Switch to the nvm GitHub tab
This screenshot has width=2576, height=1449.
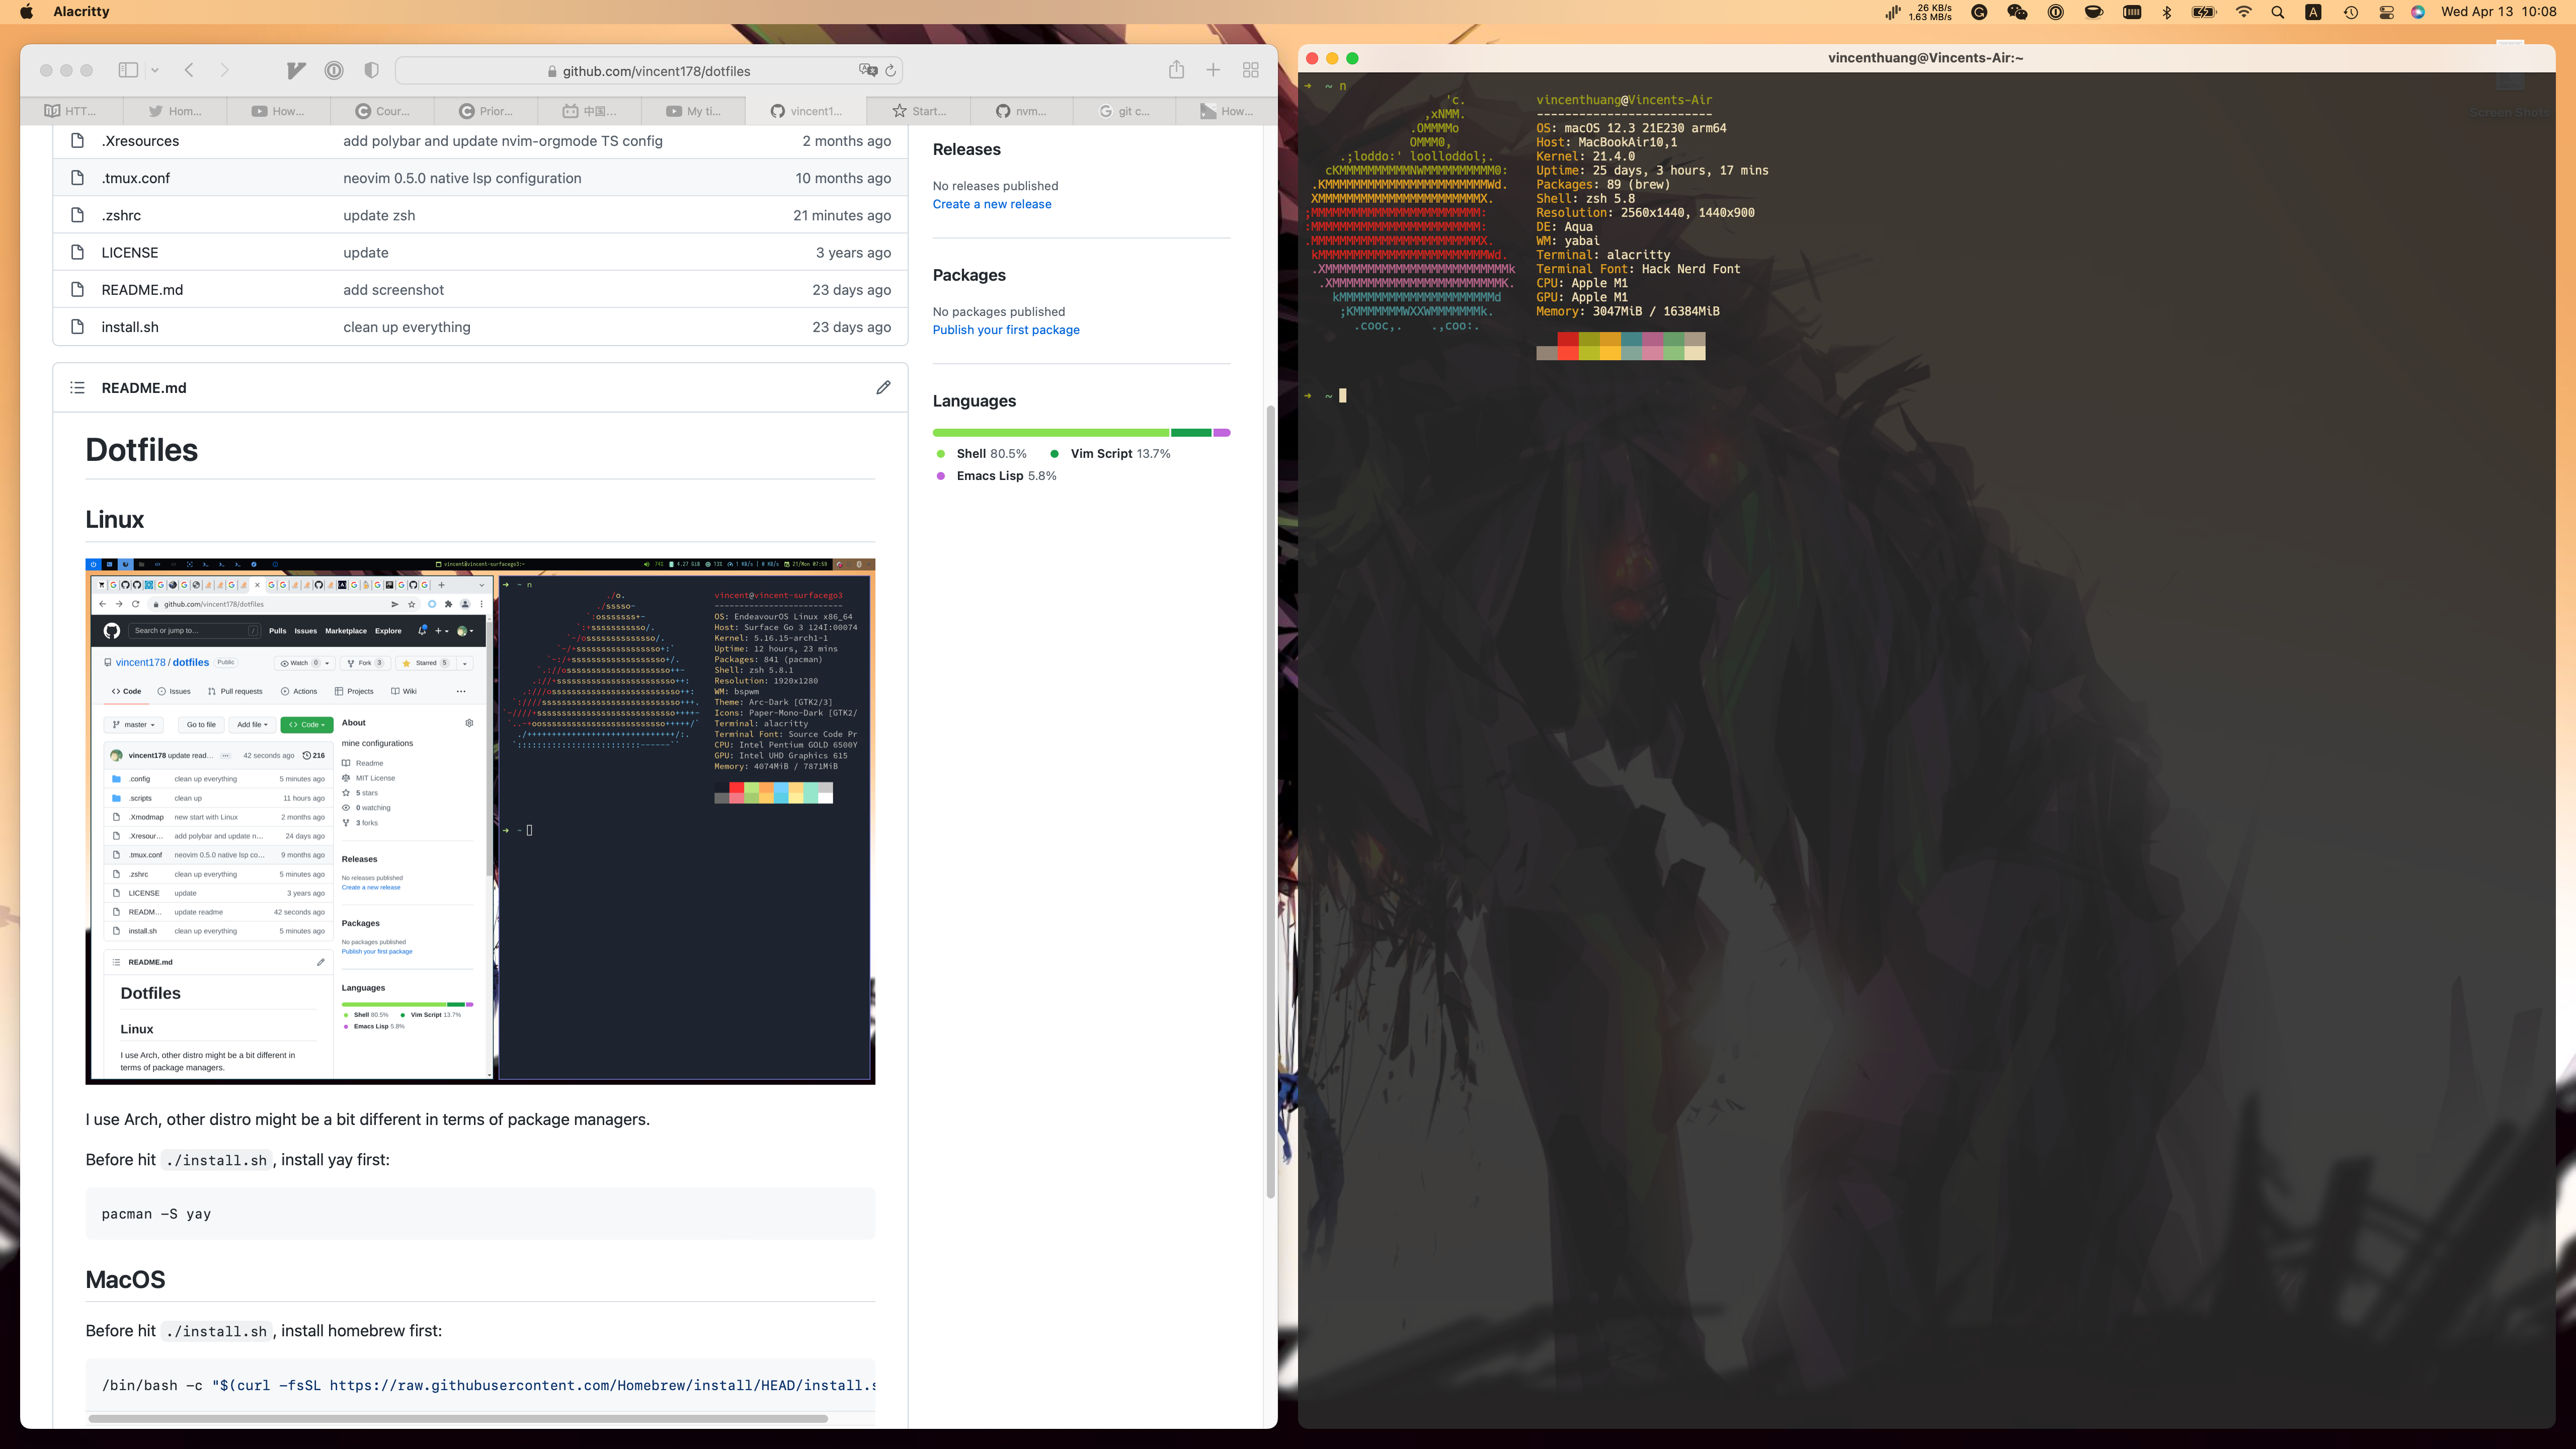(1021, 111)
